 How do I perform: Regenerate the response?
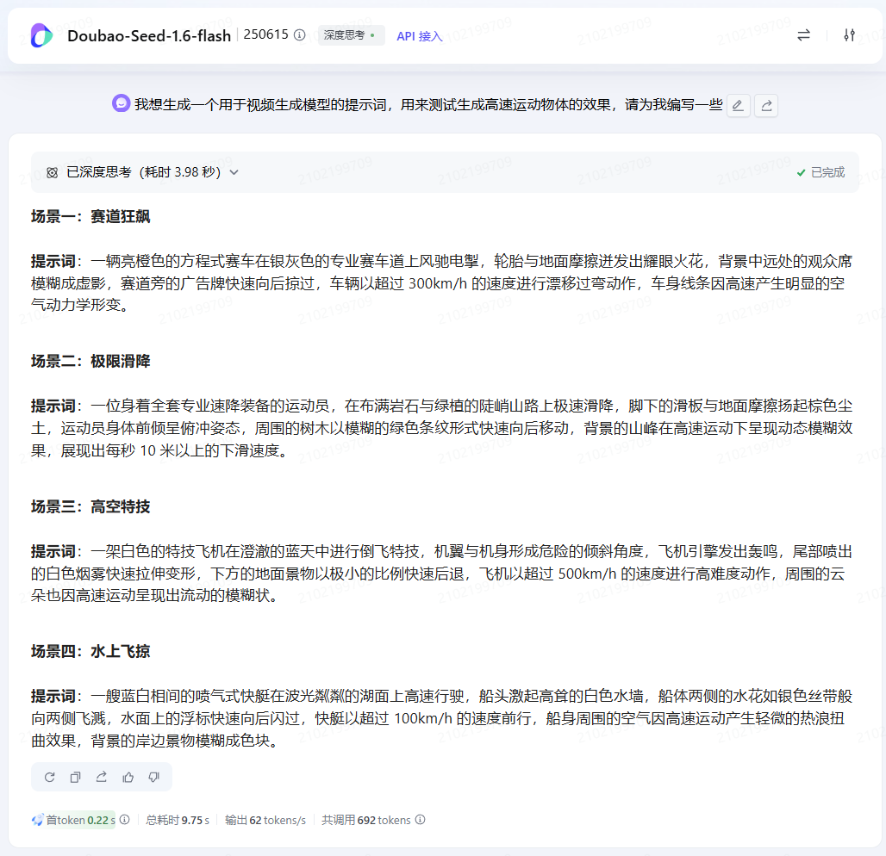50,778
